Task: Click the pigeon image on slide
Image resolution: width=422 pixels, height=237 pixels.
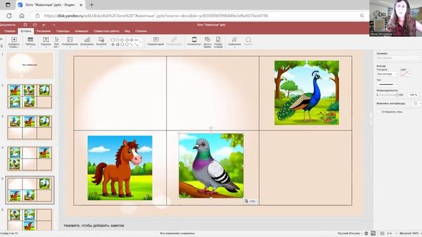Action: pyautogui.click(x=211, y=166)
